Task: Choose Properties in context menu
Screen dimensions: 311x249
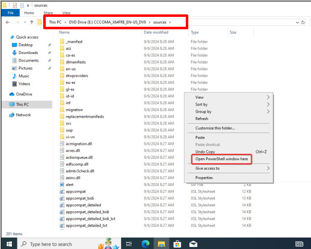Action: [229, 178]
